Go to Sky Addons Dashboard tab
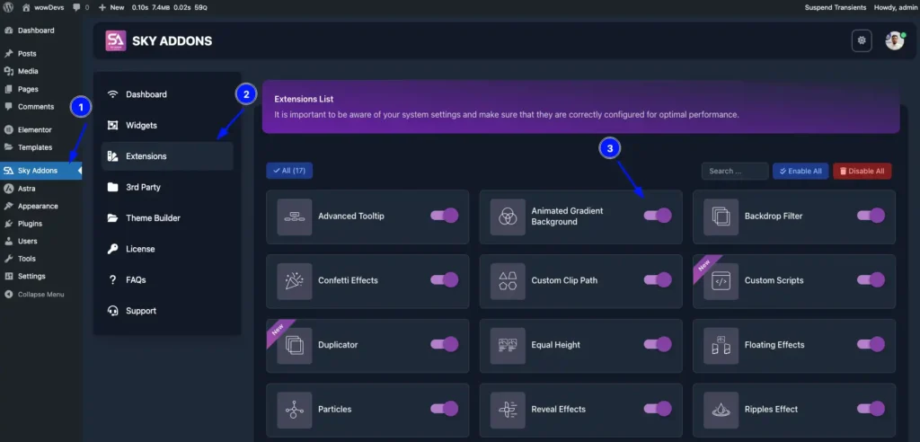Image resolution: width=920 pixels, height=442 pixels. coord(167,94)
